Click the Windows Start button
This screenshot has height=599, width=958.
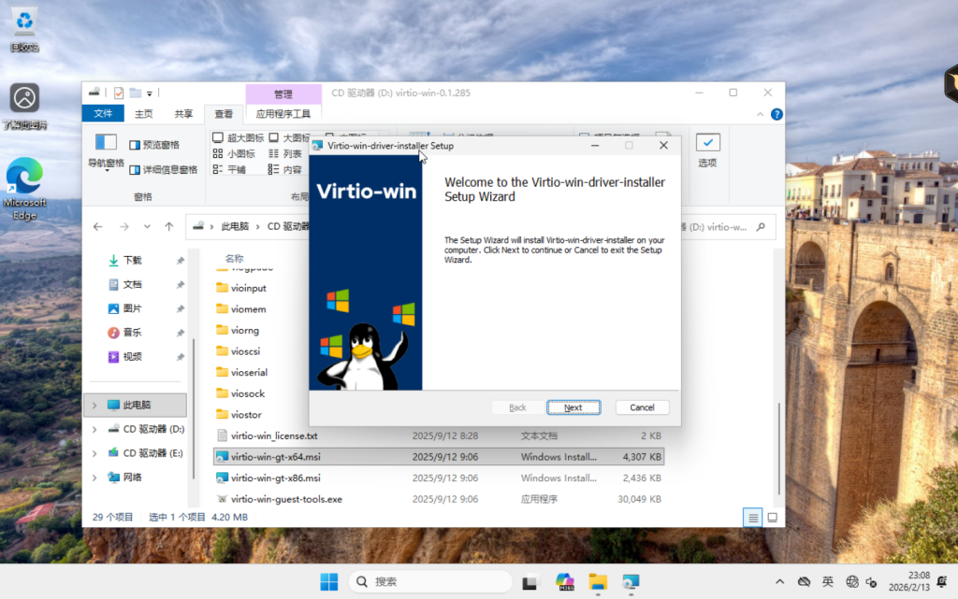(329, 581)
